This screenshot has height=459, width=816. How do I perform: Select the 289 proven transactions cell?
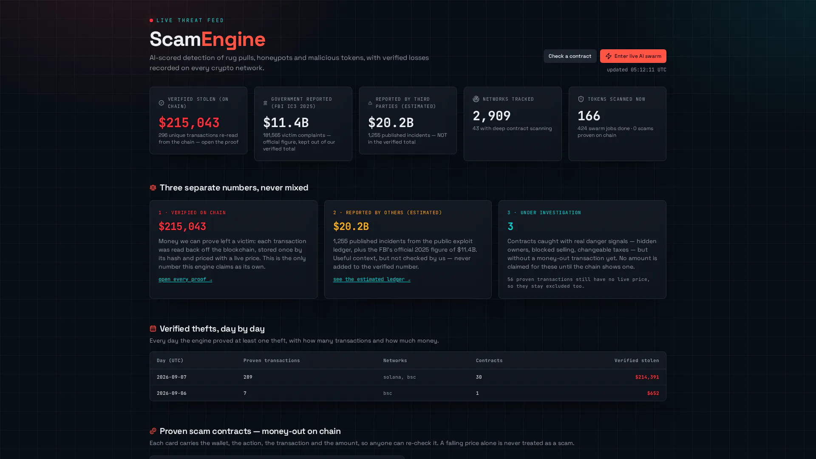click(248, 377)
